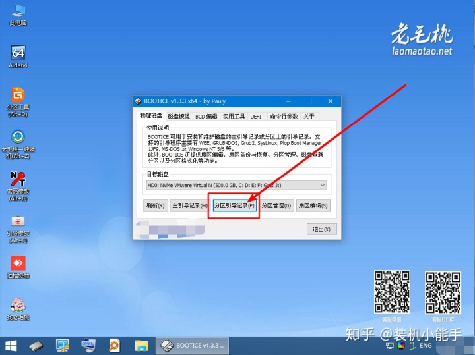Click the network tray icon

pos(390,346)
